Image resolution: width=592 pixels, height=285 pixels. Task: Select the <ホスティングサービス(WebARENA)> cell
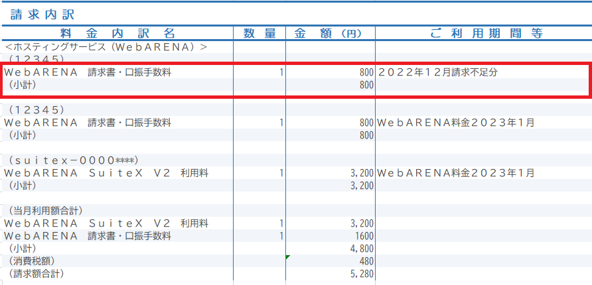106,47
